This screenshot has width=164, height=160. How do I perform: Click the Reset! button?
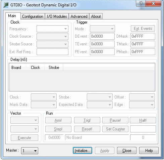click(x=87, y=129)
